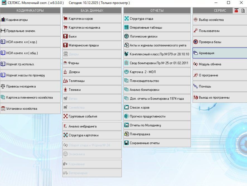Click the icon beside Групповые события
The image size is (247, 186).
point(65,116)
